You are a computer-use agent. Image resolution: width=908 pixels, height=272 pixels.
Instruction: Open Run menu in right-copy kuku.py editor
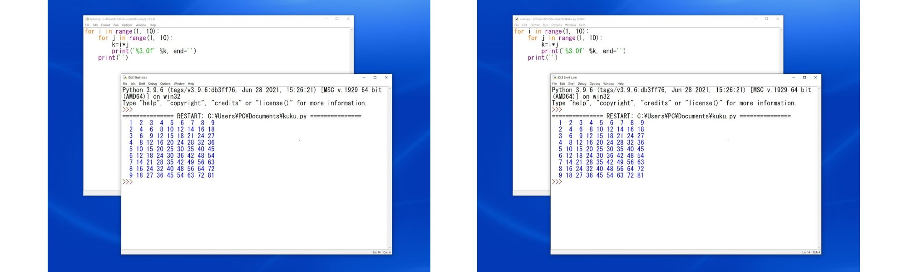546,25
